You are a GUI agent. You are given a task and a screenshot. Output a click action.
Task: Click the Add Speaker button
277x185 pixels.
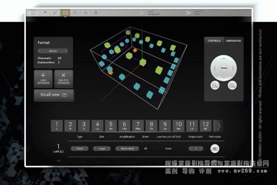43,79
